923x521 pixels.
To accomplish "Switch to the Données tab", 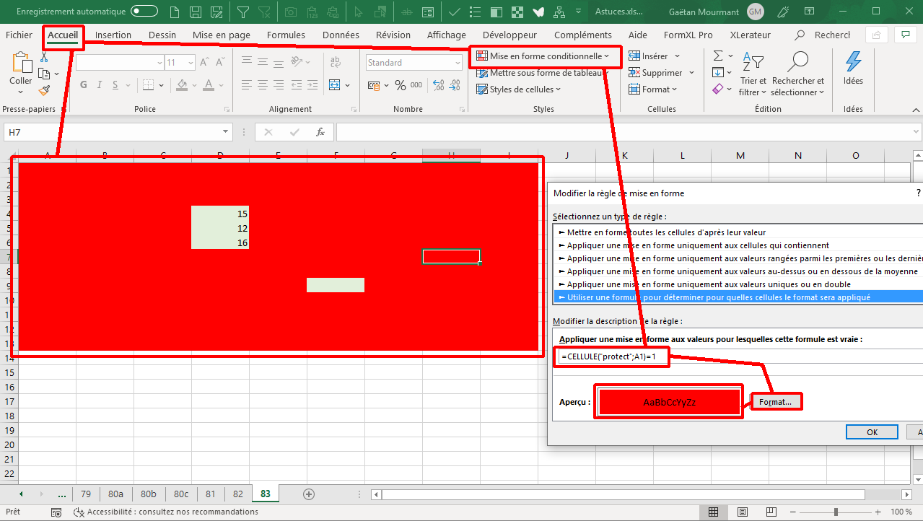I will point(341,35).
